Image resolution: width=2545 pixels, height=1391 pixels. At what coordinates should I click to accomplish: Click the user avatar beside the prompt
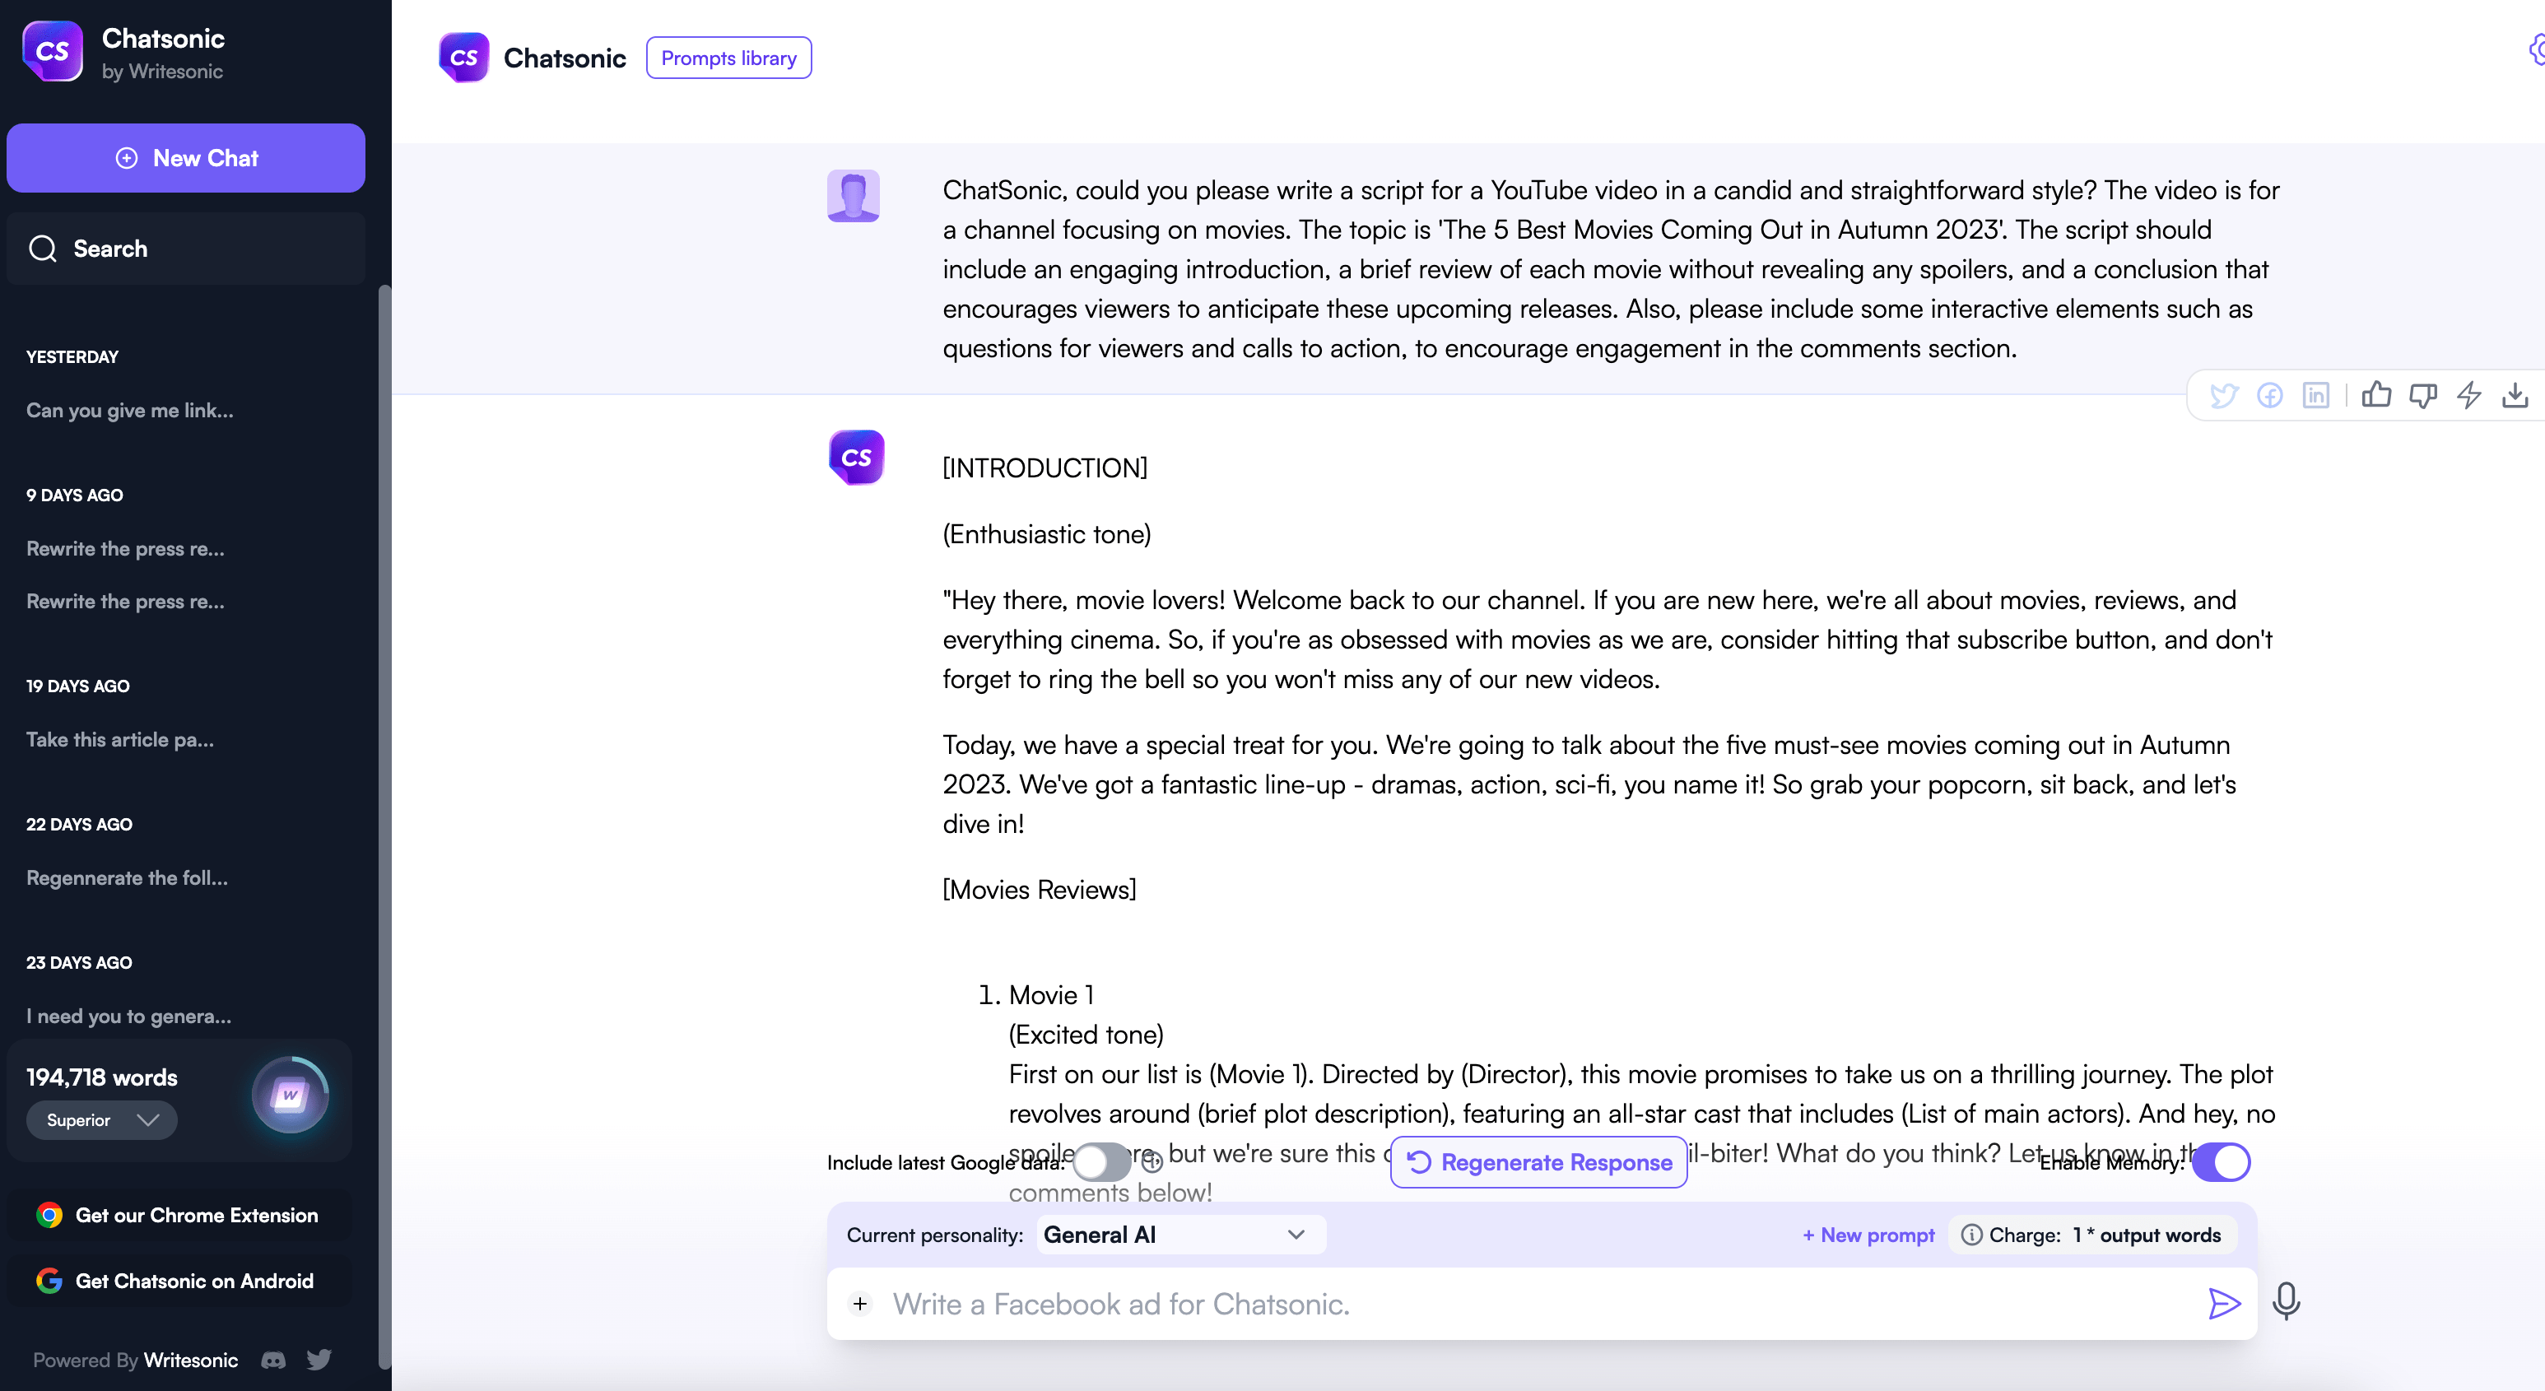pos(854,196)
